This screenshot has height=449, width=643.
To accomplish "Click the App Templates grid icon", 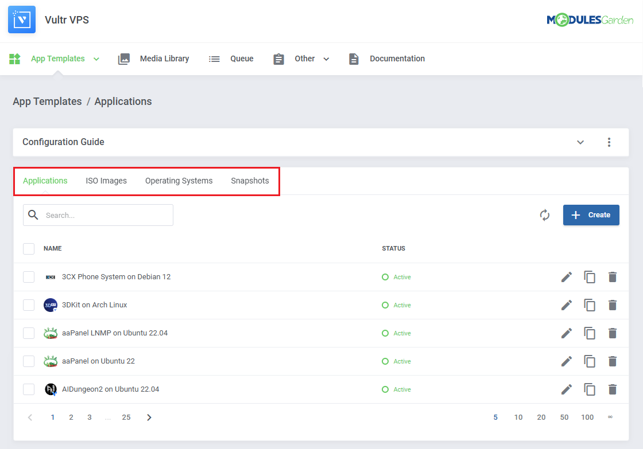I will (x=15, y=58).
